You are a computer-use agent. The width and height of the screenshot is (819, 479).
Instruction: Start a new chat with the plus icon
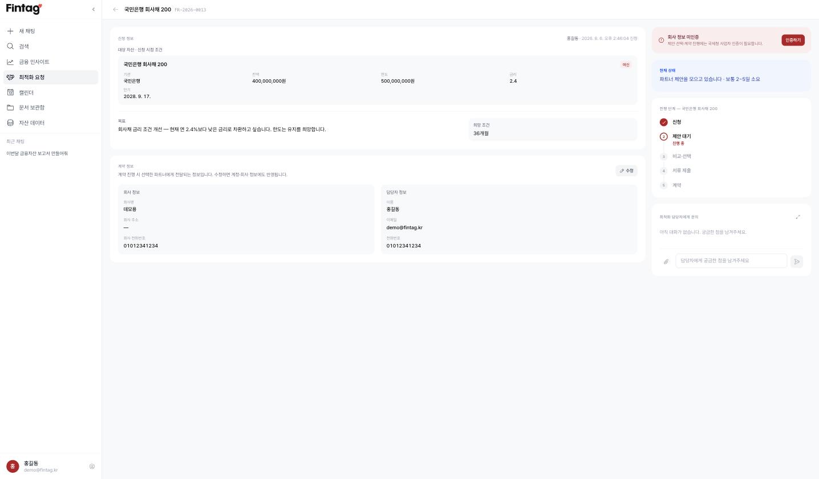10,31
